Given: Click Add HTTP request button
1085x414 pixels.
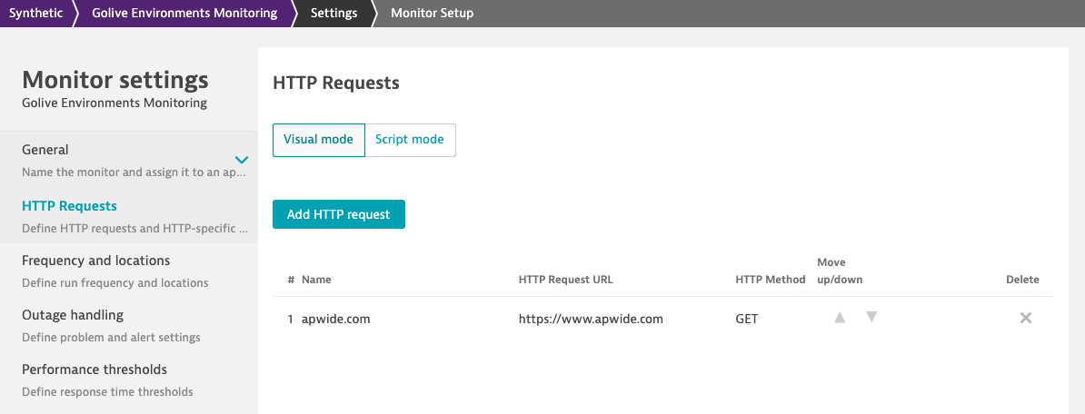Looking at the screenshot, I should (x=338, y=214).
